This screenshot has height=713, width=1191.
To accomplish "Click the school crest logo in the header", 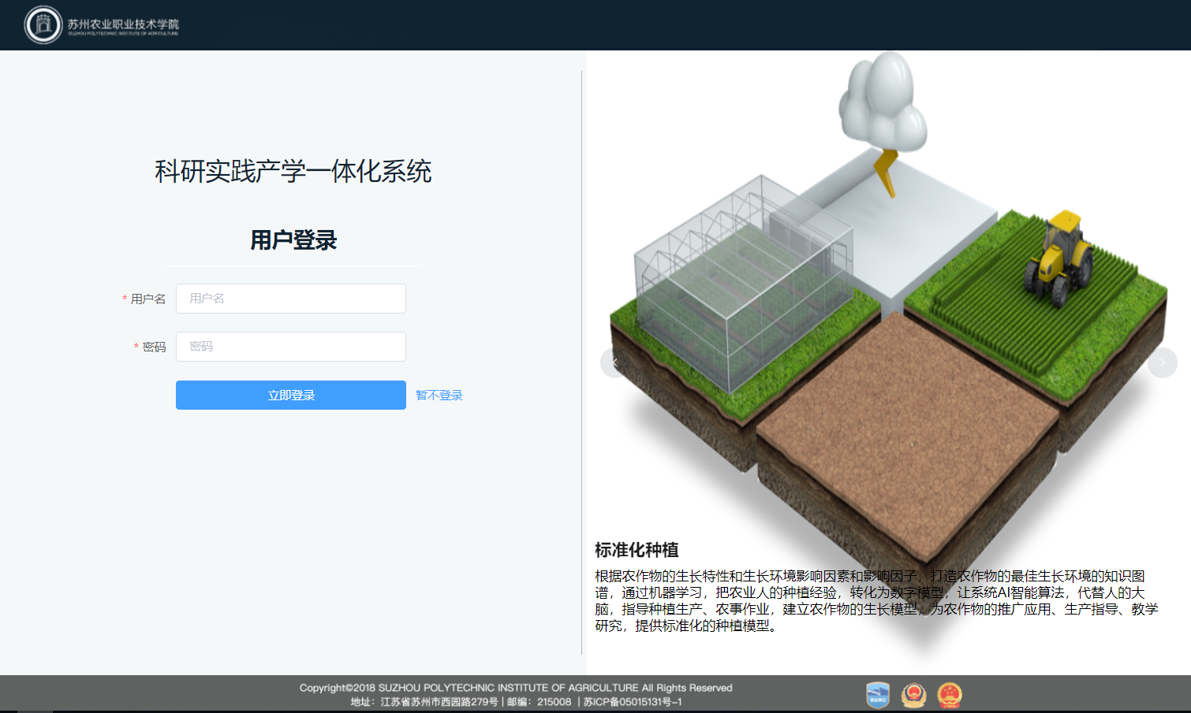I will point(43,24).
